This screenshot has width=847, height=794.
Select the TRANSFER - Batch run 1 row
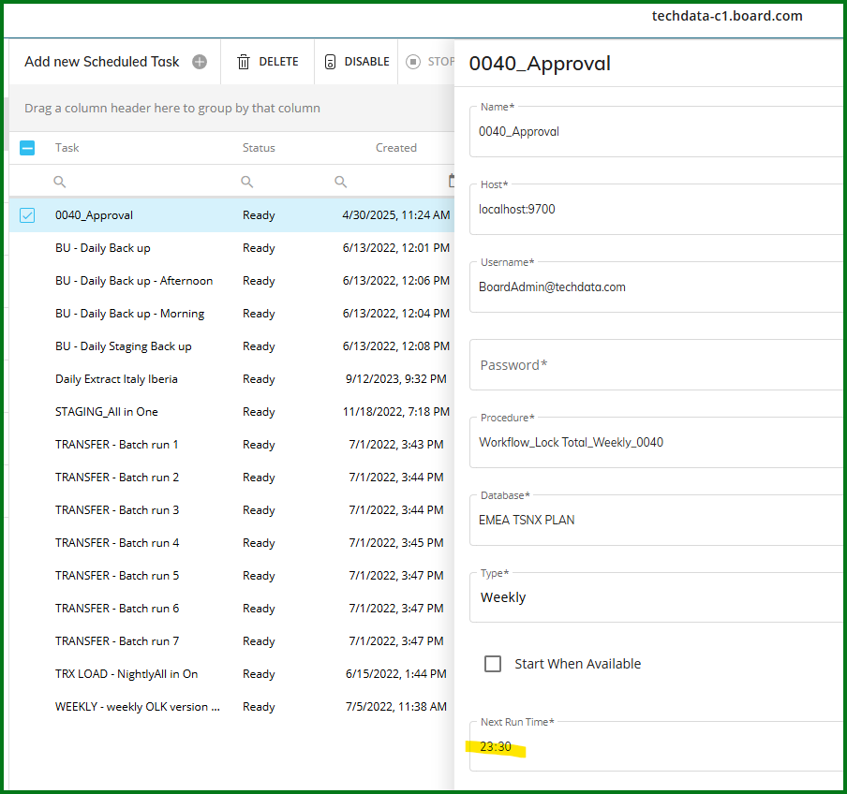click(x=231, y=445)
